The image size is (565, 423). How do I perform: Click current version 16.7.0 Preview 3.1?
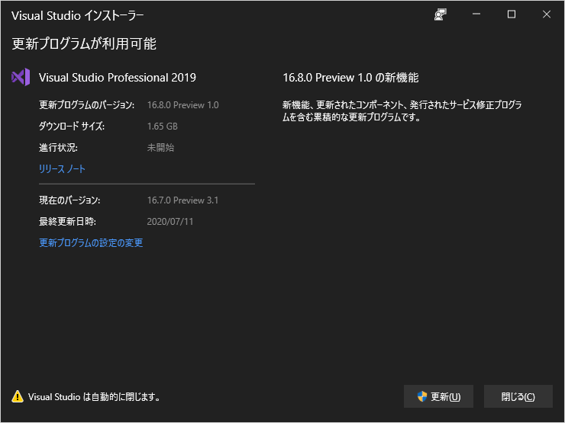tap(182, 200)
